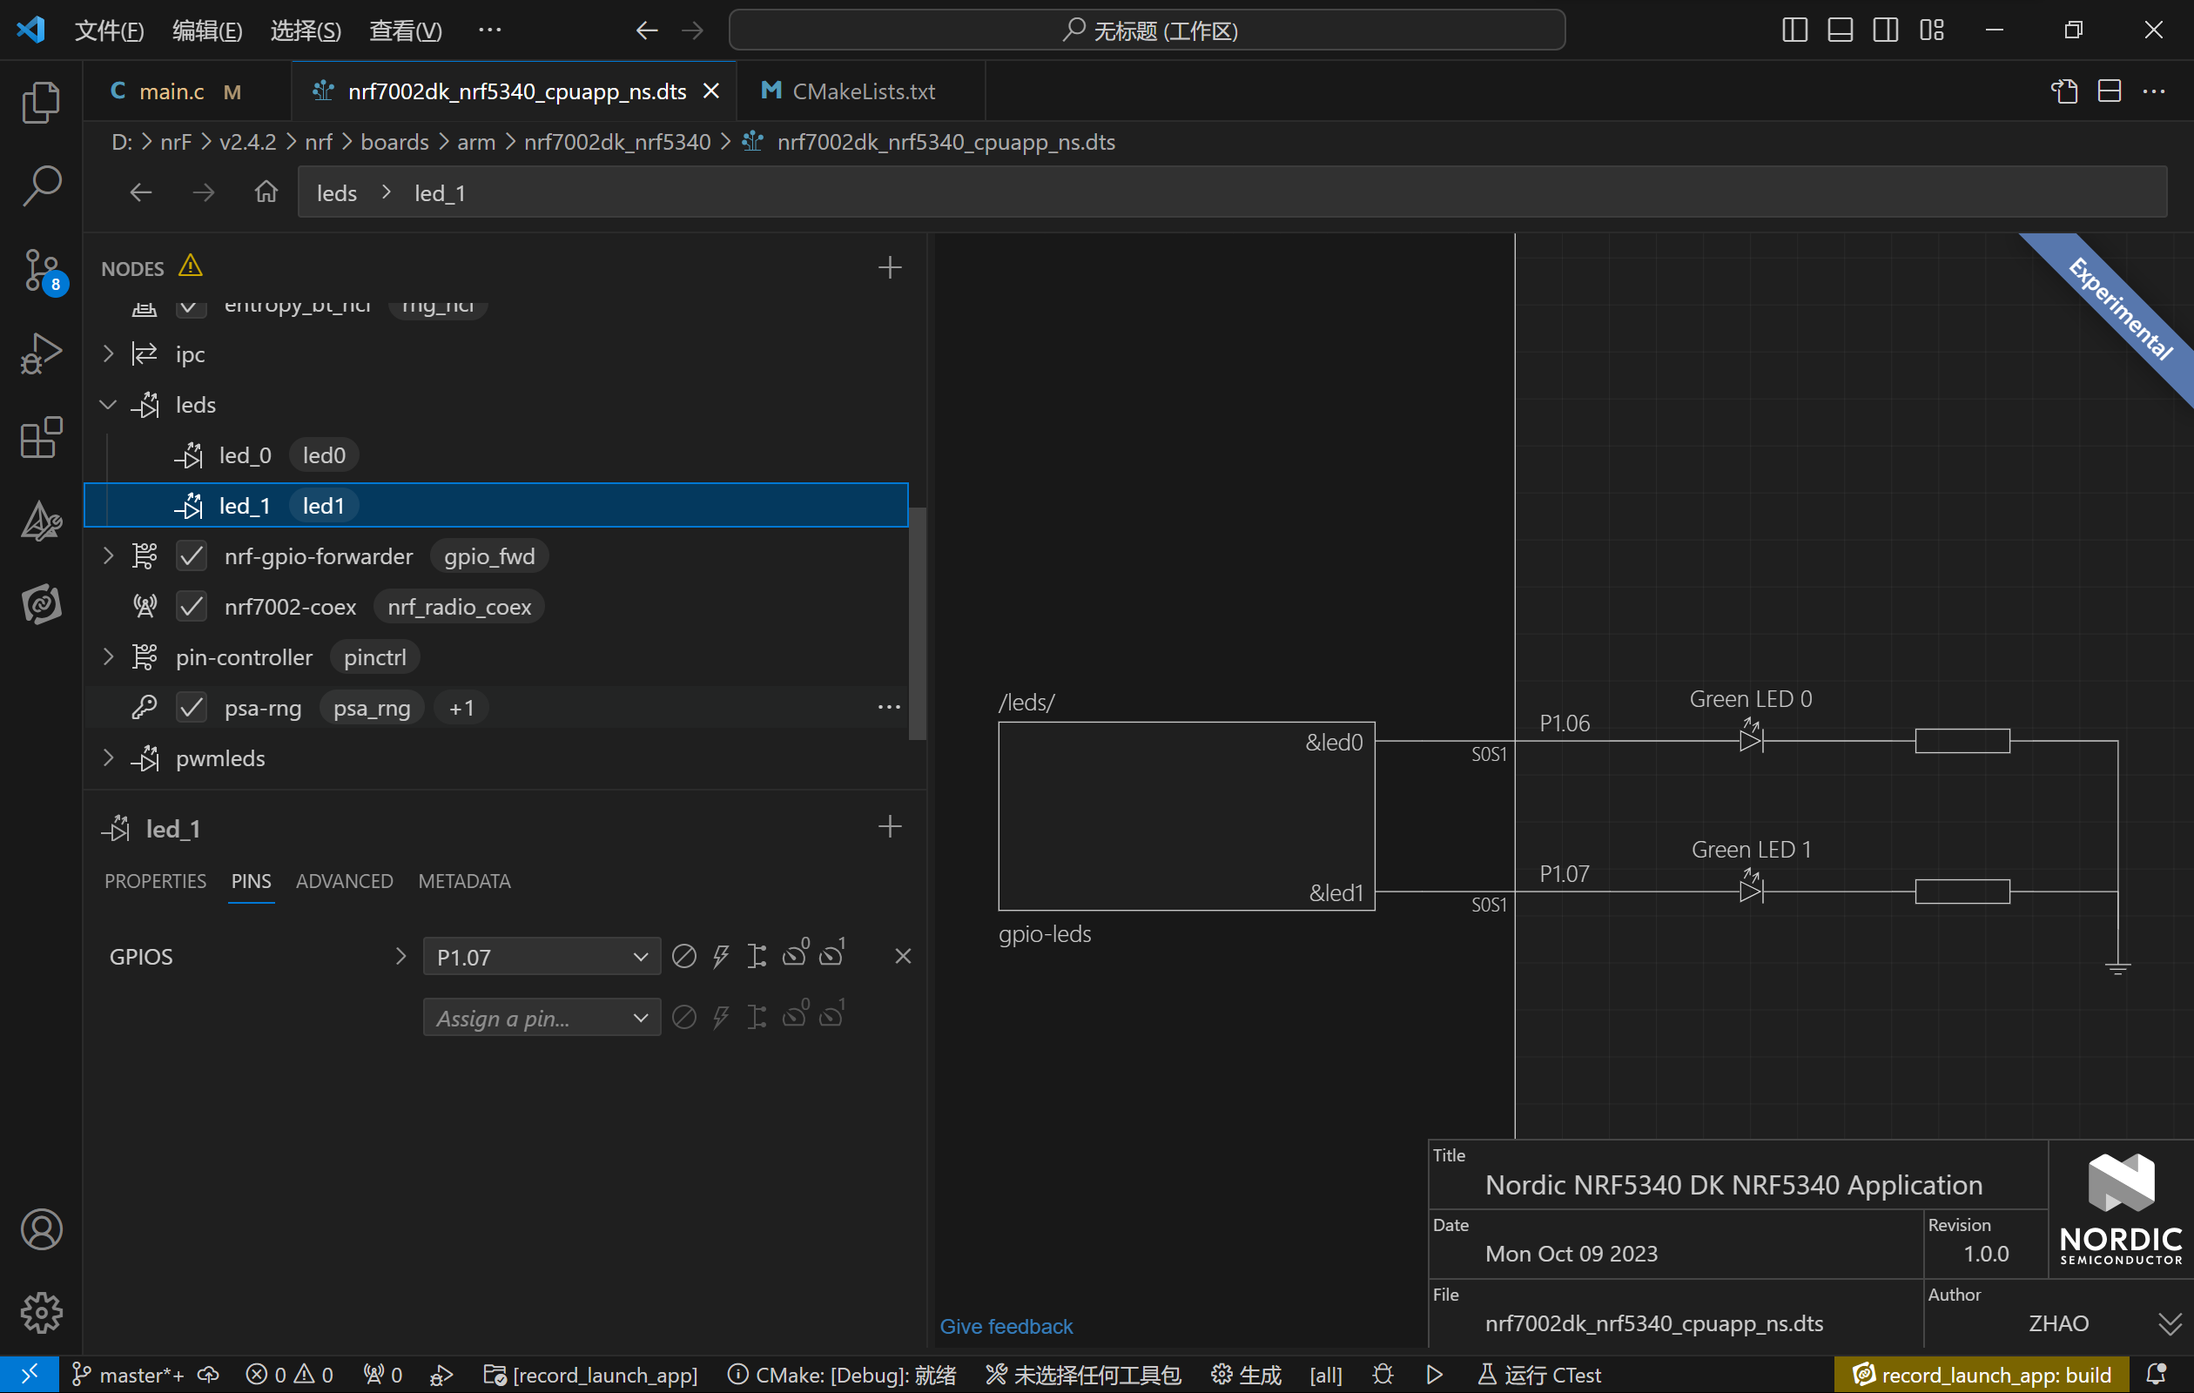Toggle active-level flash option for P1.07 pin

tap(721, 956)
